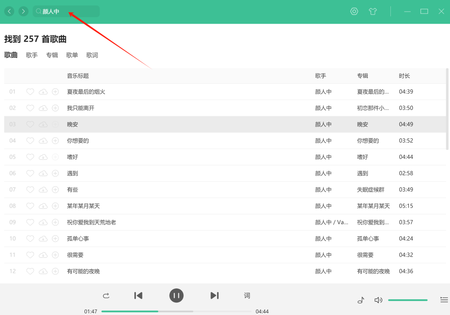Add 很需要 to playlist

[55, 255]
